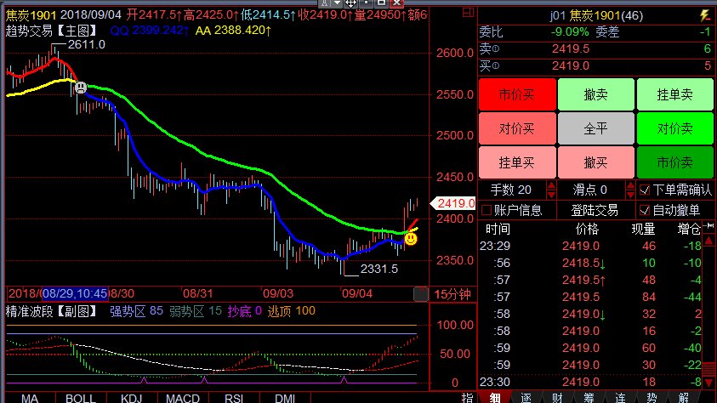Click the 09/03 date marker on time axis
Screen dimensions: 717x403
pos(278,293)
